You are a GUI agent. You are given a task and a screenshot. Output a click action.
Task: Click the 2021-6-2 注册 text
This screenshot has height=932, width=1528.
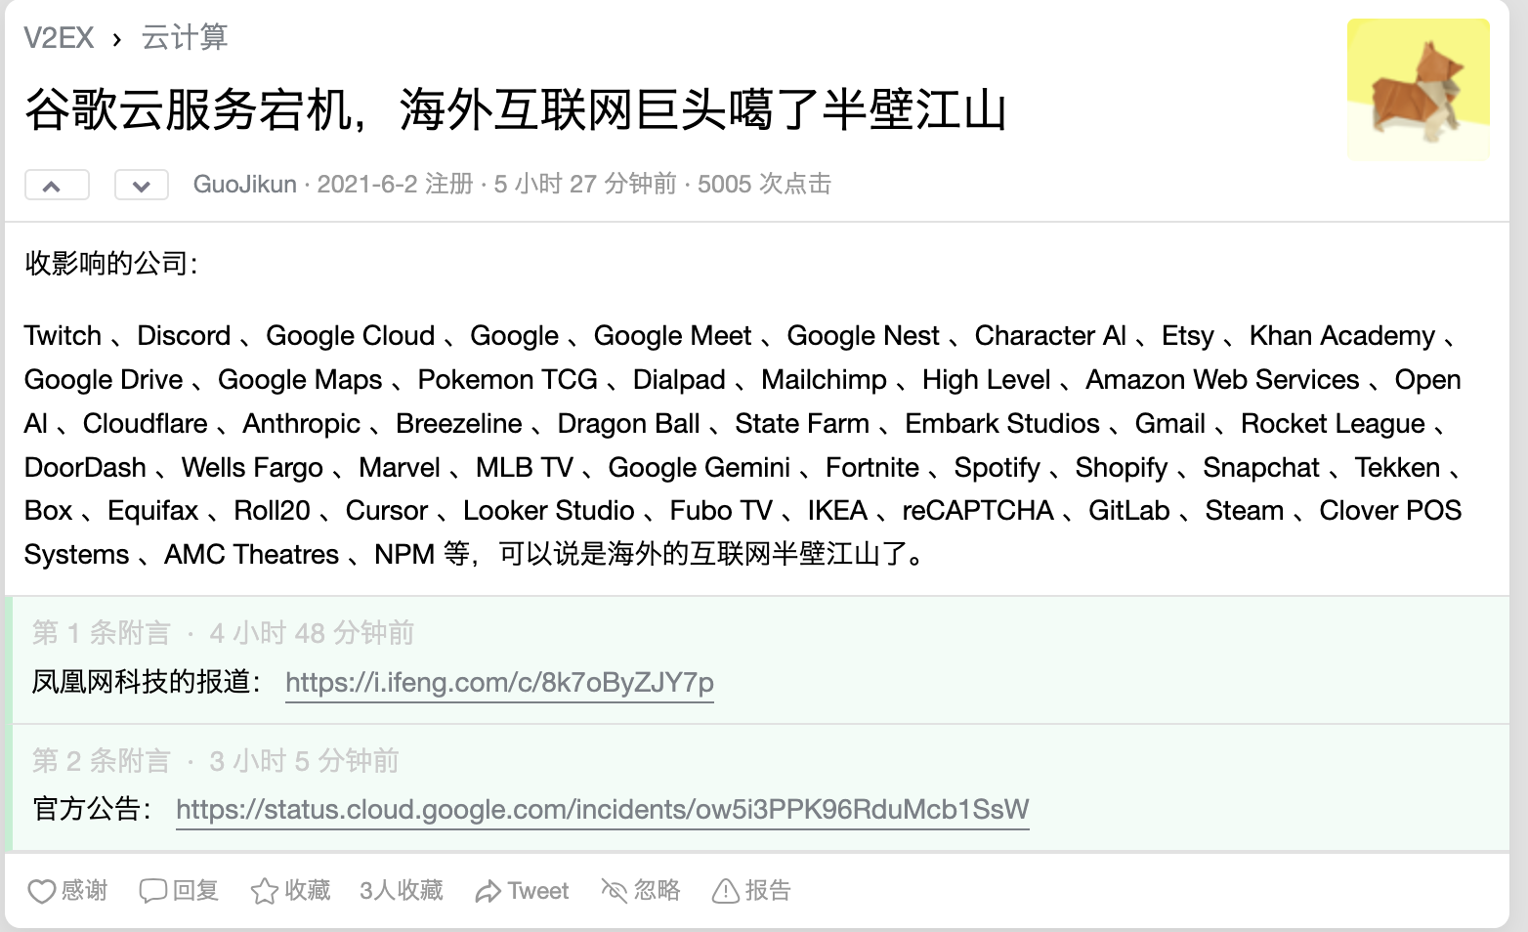[396, 185]
